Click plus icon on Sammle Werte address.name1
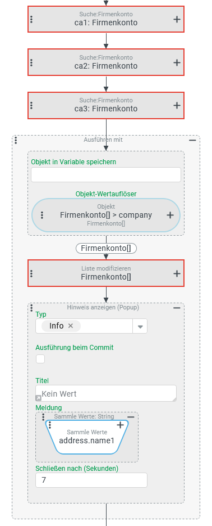Screen dimensions: 212x526 pos(120,425)
